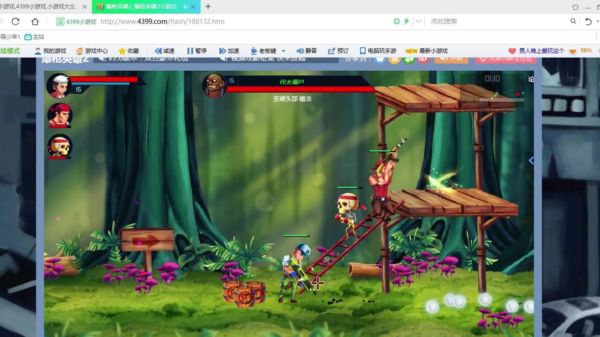
Task: Click the white-haired hero portrait
Action: 59,86
